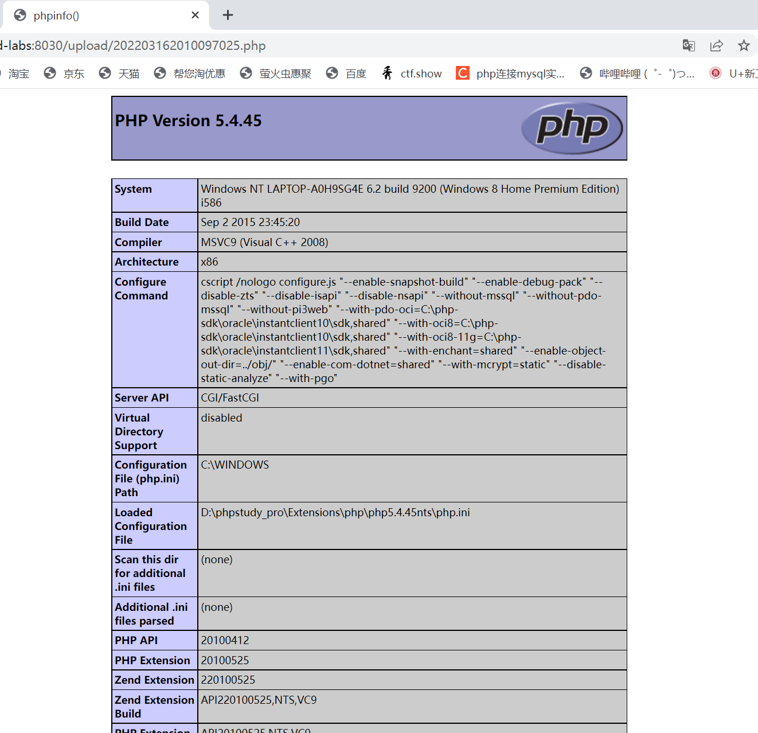Click the Build Date label
Screen dimensions: 758x733
coord(142,222)
